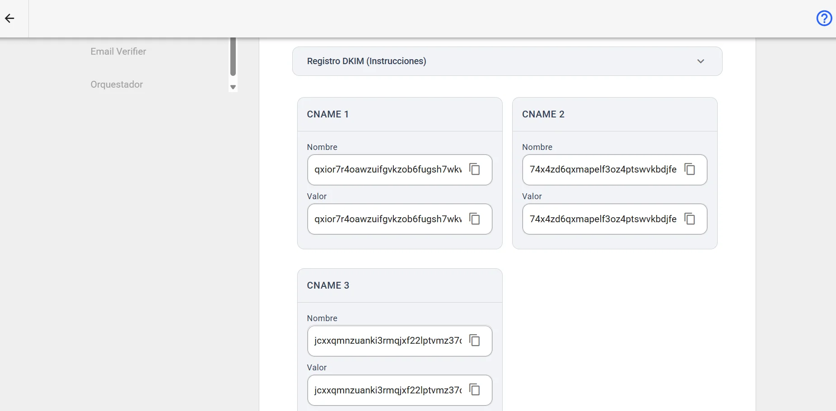Click Registro DKIM (Instrucciones) title text
The height and width of the screenshot is (411, 836).
click(367, 61)
